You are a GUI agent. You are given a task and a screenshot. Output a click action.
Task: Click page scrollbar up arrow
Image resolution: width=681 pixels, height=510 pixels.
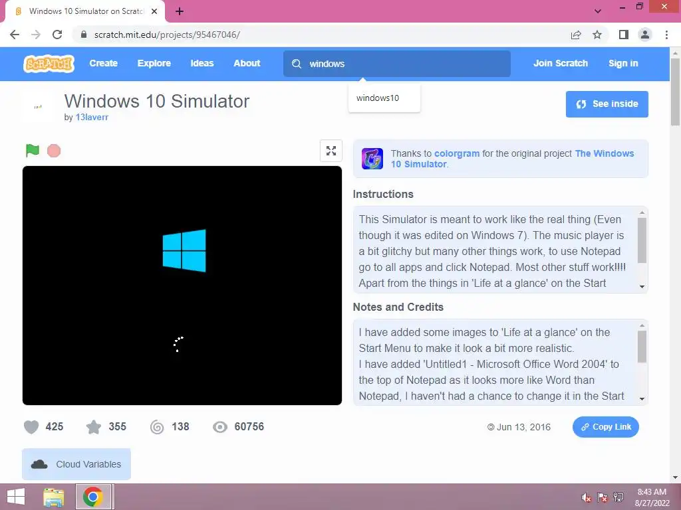[x=675, y=53]
